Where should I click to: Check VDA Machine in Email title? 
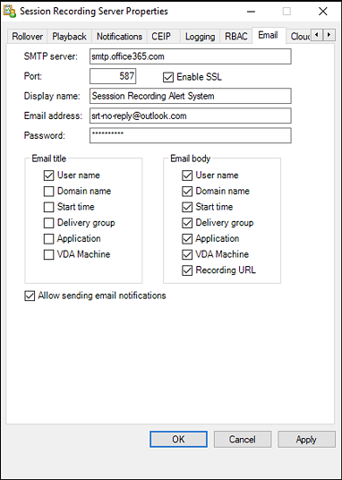coord(48,254)
